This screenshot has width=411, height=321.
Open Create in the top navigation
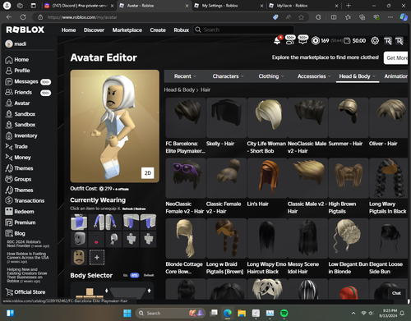[x=158, y=30]
